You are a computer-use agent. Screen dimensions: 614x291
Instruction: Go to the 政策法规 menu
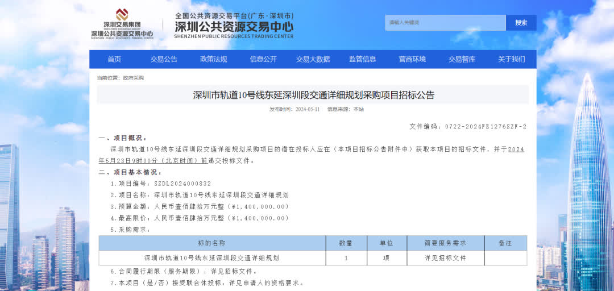[213, 59]
